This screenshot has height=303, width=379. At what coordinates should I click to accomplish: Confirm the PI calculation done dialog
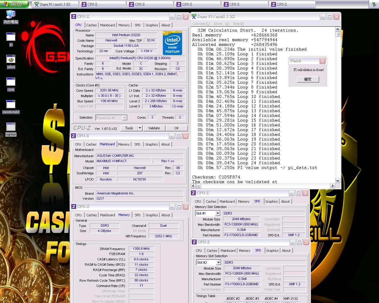tap(308, 79)
